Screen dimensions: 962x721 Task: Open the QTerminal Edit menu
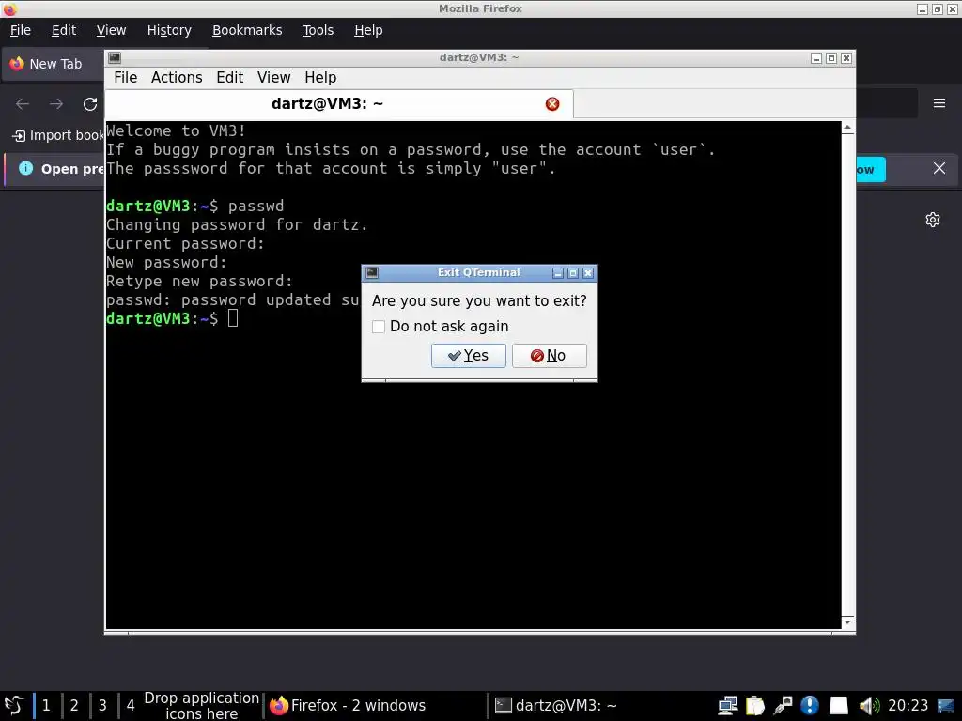pos(230,77)
